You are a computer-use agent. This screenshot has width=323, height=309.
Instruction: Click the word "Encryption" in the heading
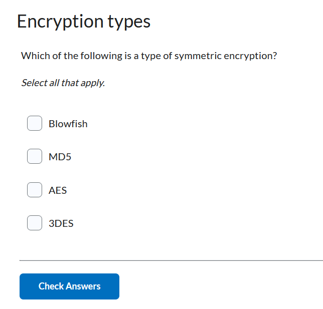coord(60,22)
